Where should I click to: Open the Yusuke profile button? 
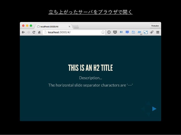click(x=155, y=26)
